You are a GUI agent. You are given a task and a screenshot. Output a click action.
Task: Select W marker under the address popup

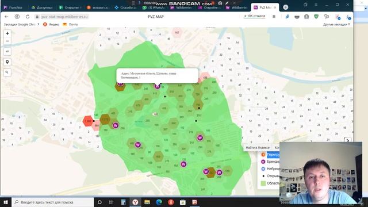157,86
